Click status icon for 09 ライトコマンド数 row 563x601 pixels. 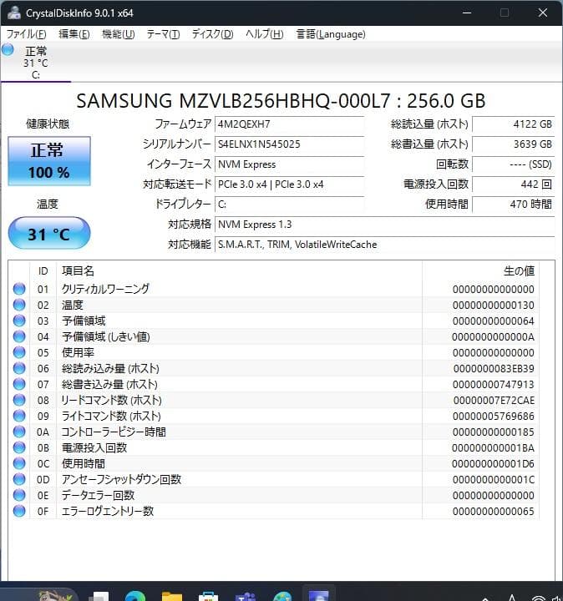[19, 416]
